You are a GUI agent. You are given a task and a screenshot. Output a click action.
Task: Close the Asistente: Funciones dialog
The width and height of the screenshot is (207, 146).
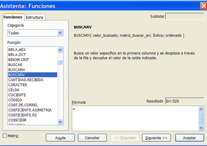click(204, 6)
